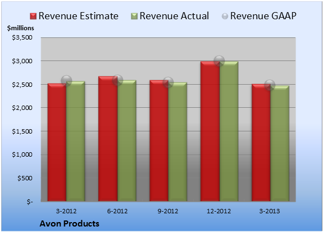The image size is (323, 232).
Task: Select the 'Revenue GAAP' legend label
Action: (264, 16)
